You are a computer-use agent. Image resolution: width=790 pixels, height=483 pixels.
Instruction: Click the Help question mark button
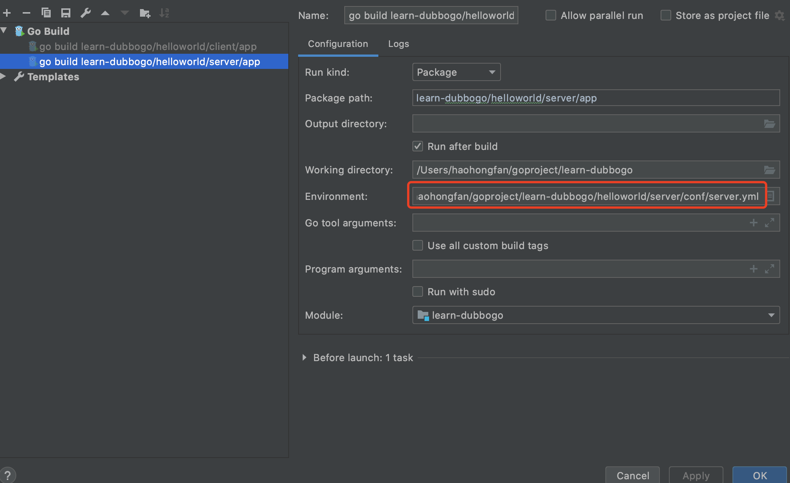pyautogui.click(x=8, y=475)
